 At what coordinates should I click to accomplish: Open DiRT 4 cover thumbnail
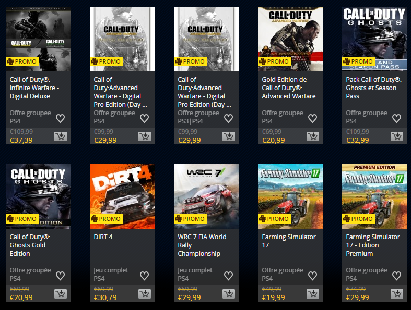(122, 196)
